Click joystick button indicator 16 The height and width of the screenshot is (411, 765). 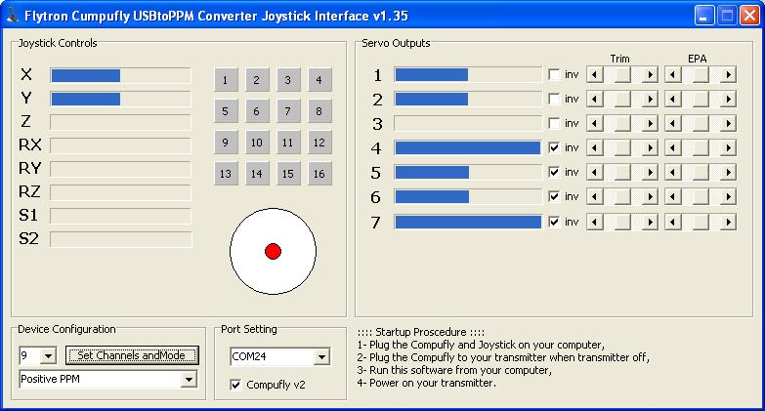[319, 174]
